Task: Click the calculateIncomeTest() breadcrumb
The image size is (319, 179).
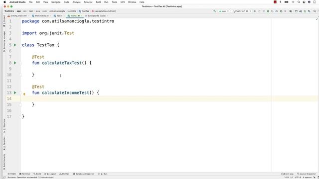Action: point(104,11)
